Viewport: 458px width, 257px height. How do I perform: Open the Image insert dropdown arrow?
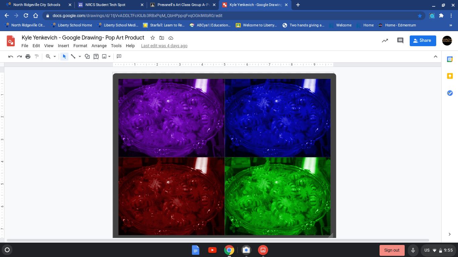(x=109, y=57)
